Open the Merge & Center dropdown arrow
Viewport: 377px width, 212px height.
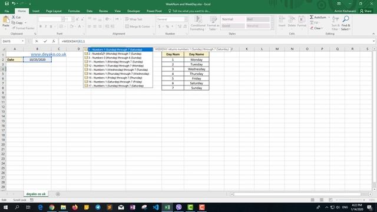point(152,26)
